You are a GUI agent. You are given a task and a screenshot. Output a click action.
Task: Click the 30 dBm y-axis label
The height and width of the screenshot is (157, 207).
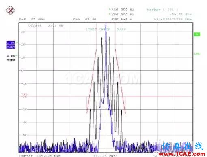(23, 32)
